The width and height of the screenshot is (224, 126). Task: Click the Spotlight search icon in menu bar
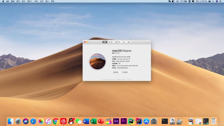(213, 1)
